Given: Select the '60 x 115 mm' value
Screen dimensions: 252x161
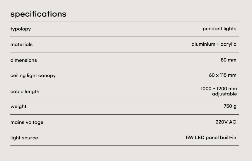Looking at the screenshot, I should coord(222,75).
